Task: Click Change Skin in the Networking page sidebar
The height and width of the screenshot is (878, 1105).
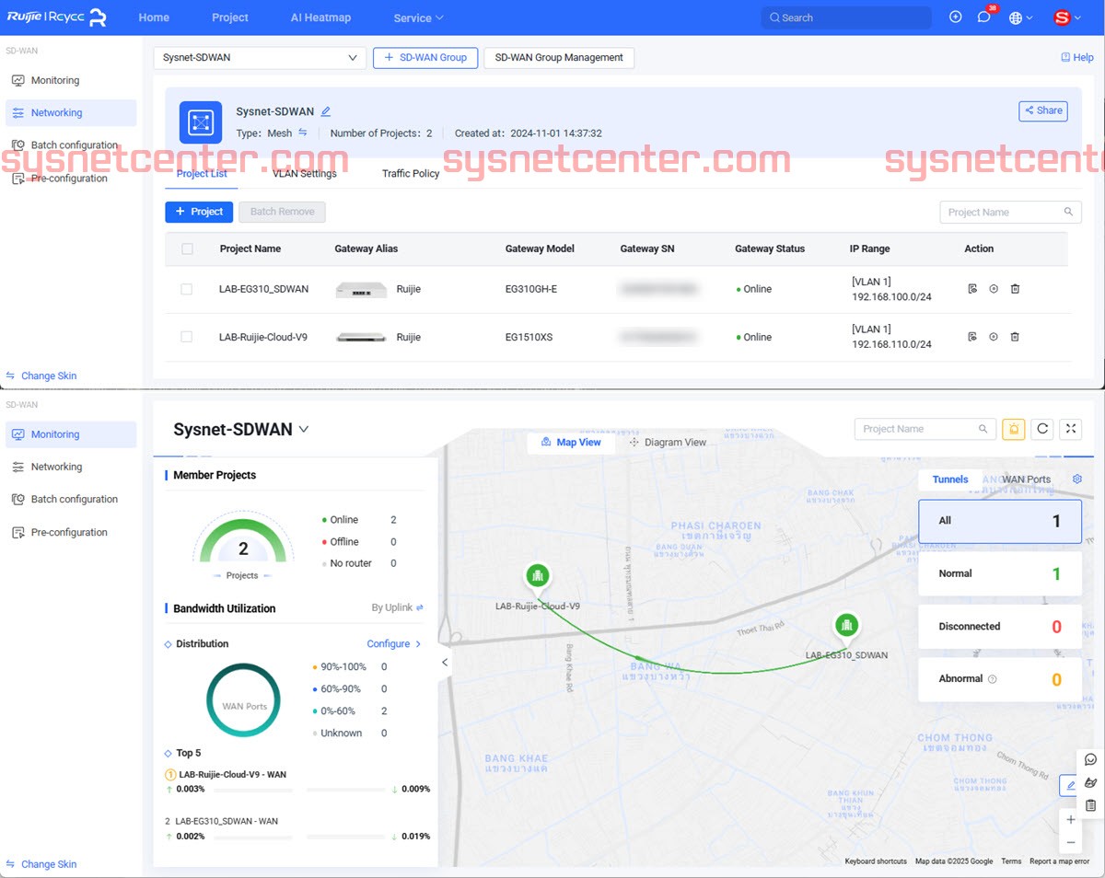Action: click(41, 375)
